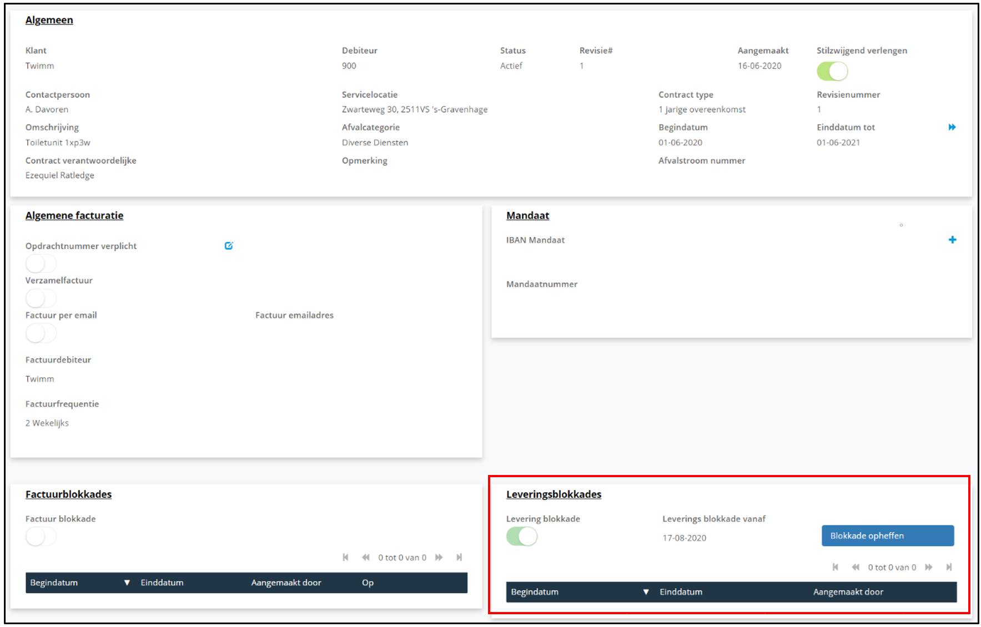Click the Blokkade opheffen button
Screen dimensions: 981x627
[888, 535]
